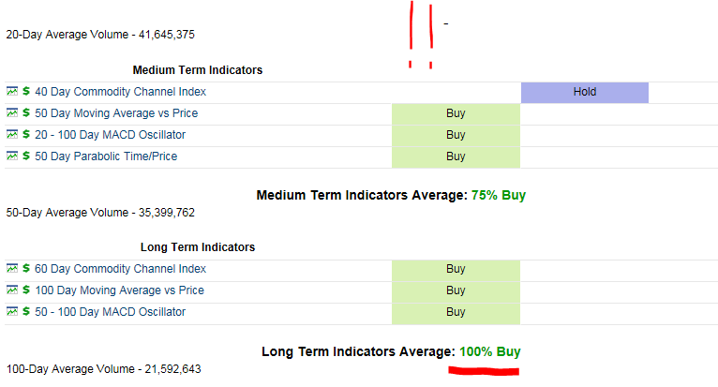This screenshot has width=718, height=387.
Task: Click dollar icon beside 40 Day Commodity Channel Index
Action: (26, 92)
